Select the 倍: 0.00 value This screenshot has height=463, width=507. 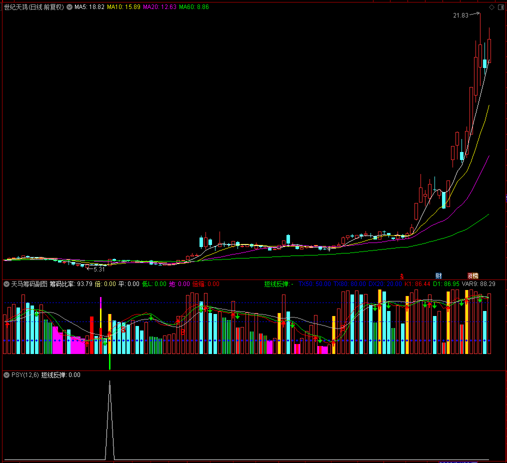[x=105, y=284]
